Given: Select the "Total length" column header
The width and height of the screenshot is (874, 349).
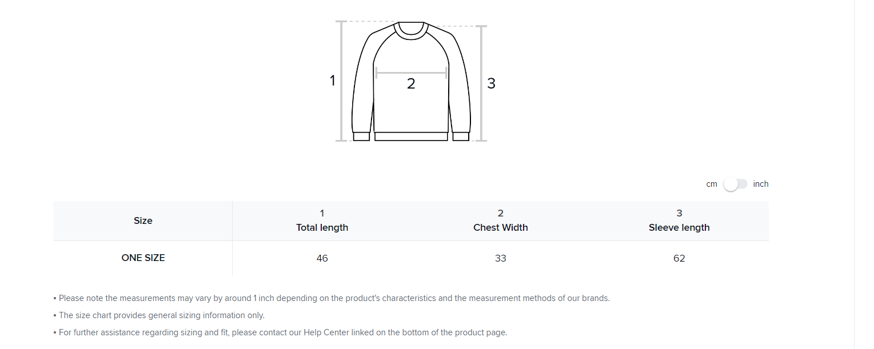Looking at the screenshot, I should (322, 227).
